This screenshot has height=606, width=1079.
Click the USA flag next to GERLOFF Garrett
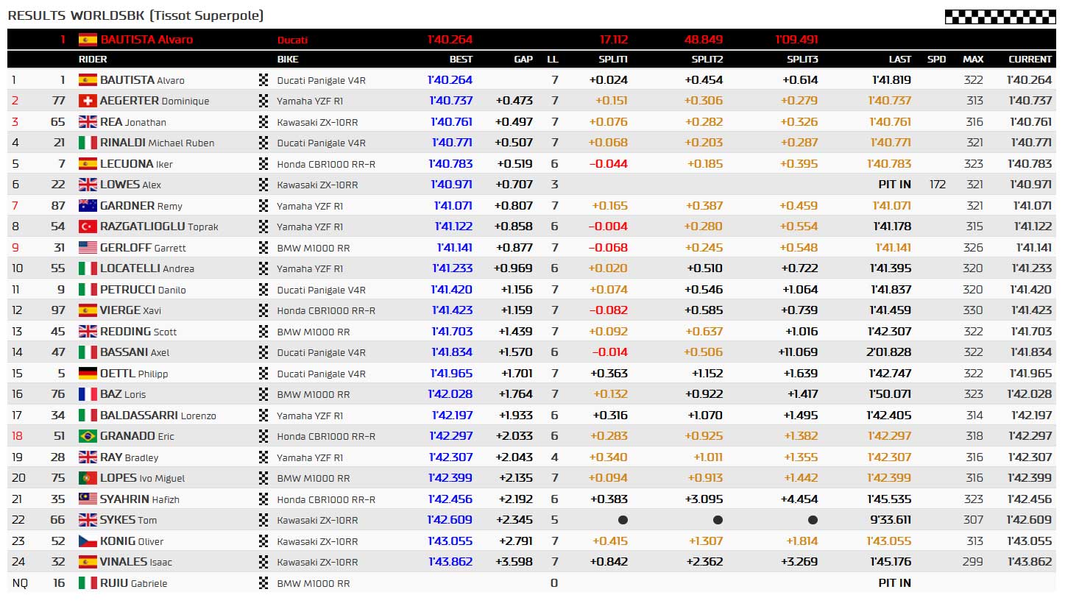pos(88,247)
